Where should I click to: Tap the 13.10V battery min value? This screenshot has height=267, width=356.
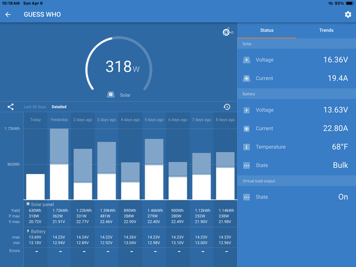pyautogui.click(x=177, y=243)
